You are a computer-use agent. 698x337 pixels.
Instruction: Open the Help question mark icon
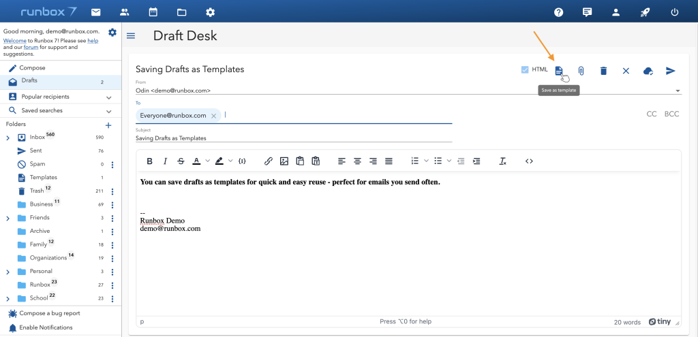click(x=559, y=12)
